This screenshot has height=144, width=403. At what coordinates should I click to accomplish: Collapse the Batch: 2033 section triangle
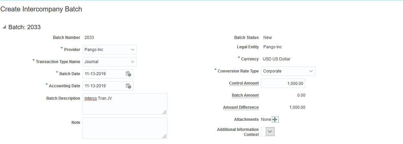4,27
